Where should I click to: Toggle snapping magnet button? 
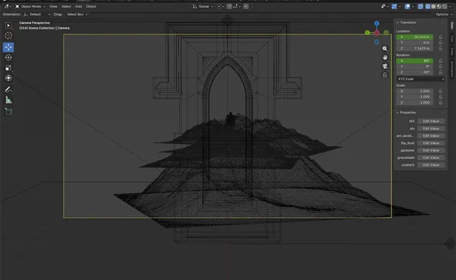pyautogui.click(x=230, y=6)
